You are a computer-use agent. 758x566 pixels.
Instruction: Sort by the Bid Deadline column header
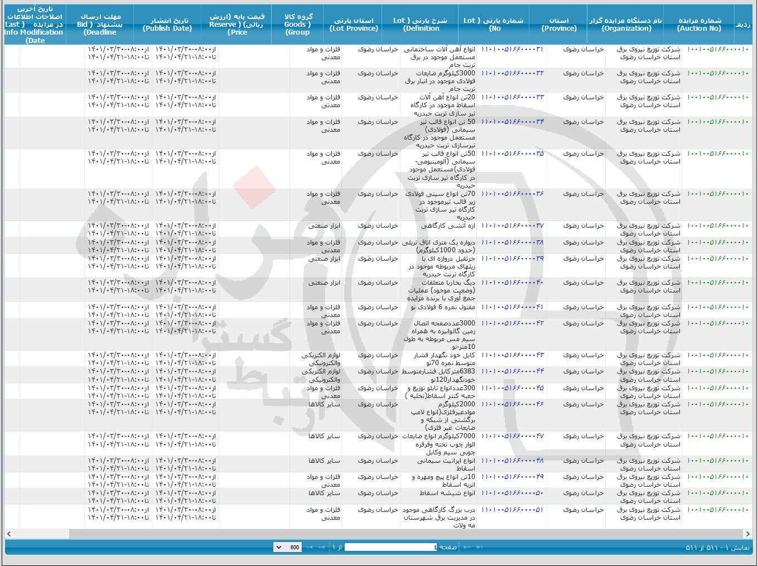(x=99, y=25)
